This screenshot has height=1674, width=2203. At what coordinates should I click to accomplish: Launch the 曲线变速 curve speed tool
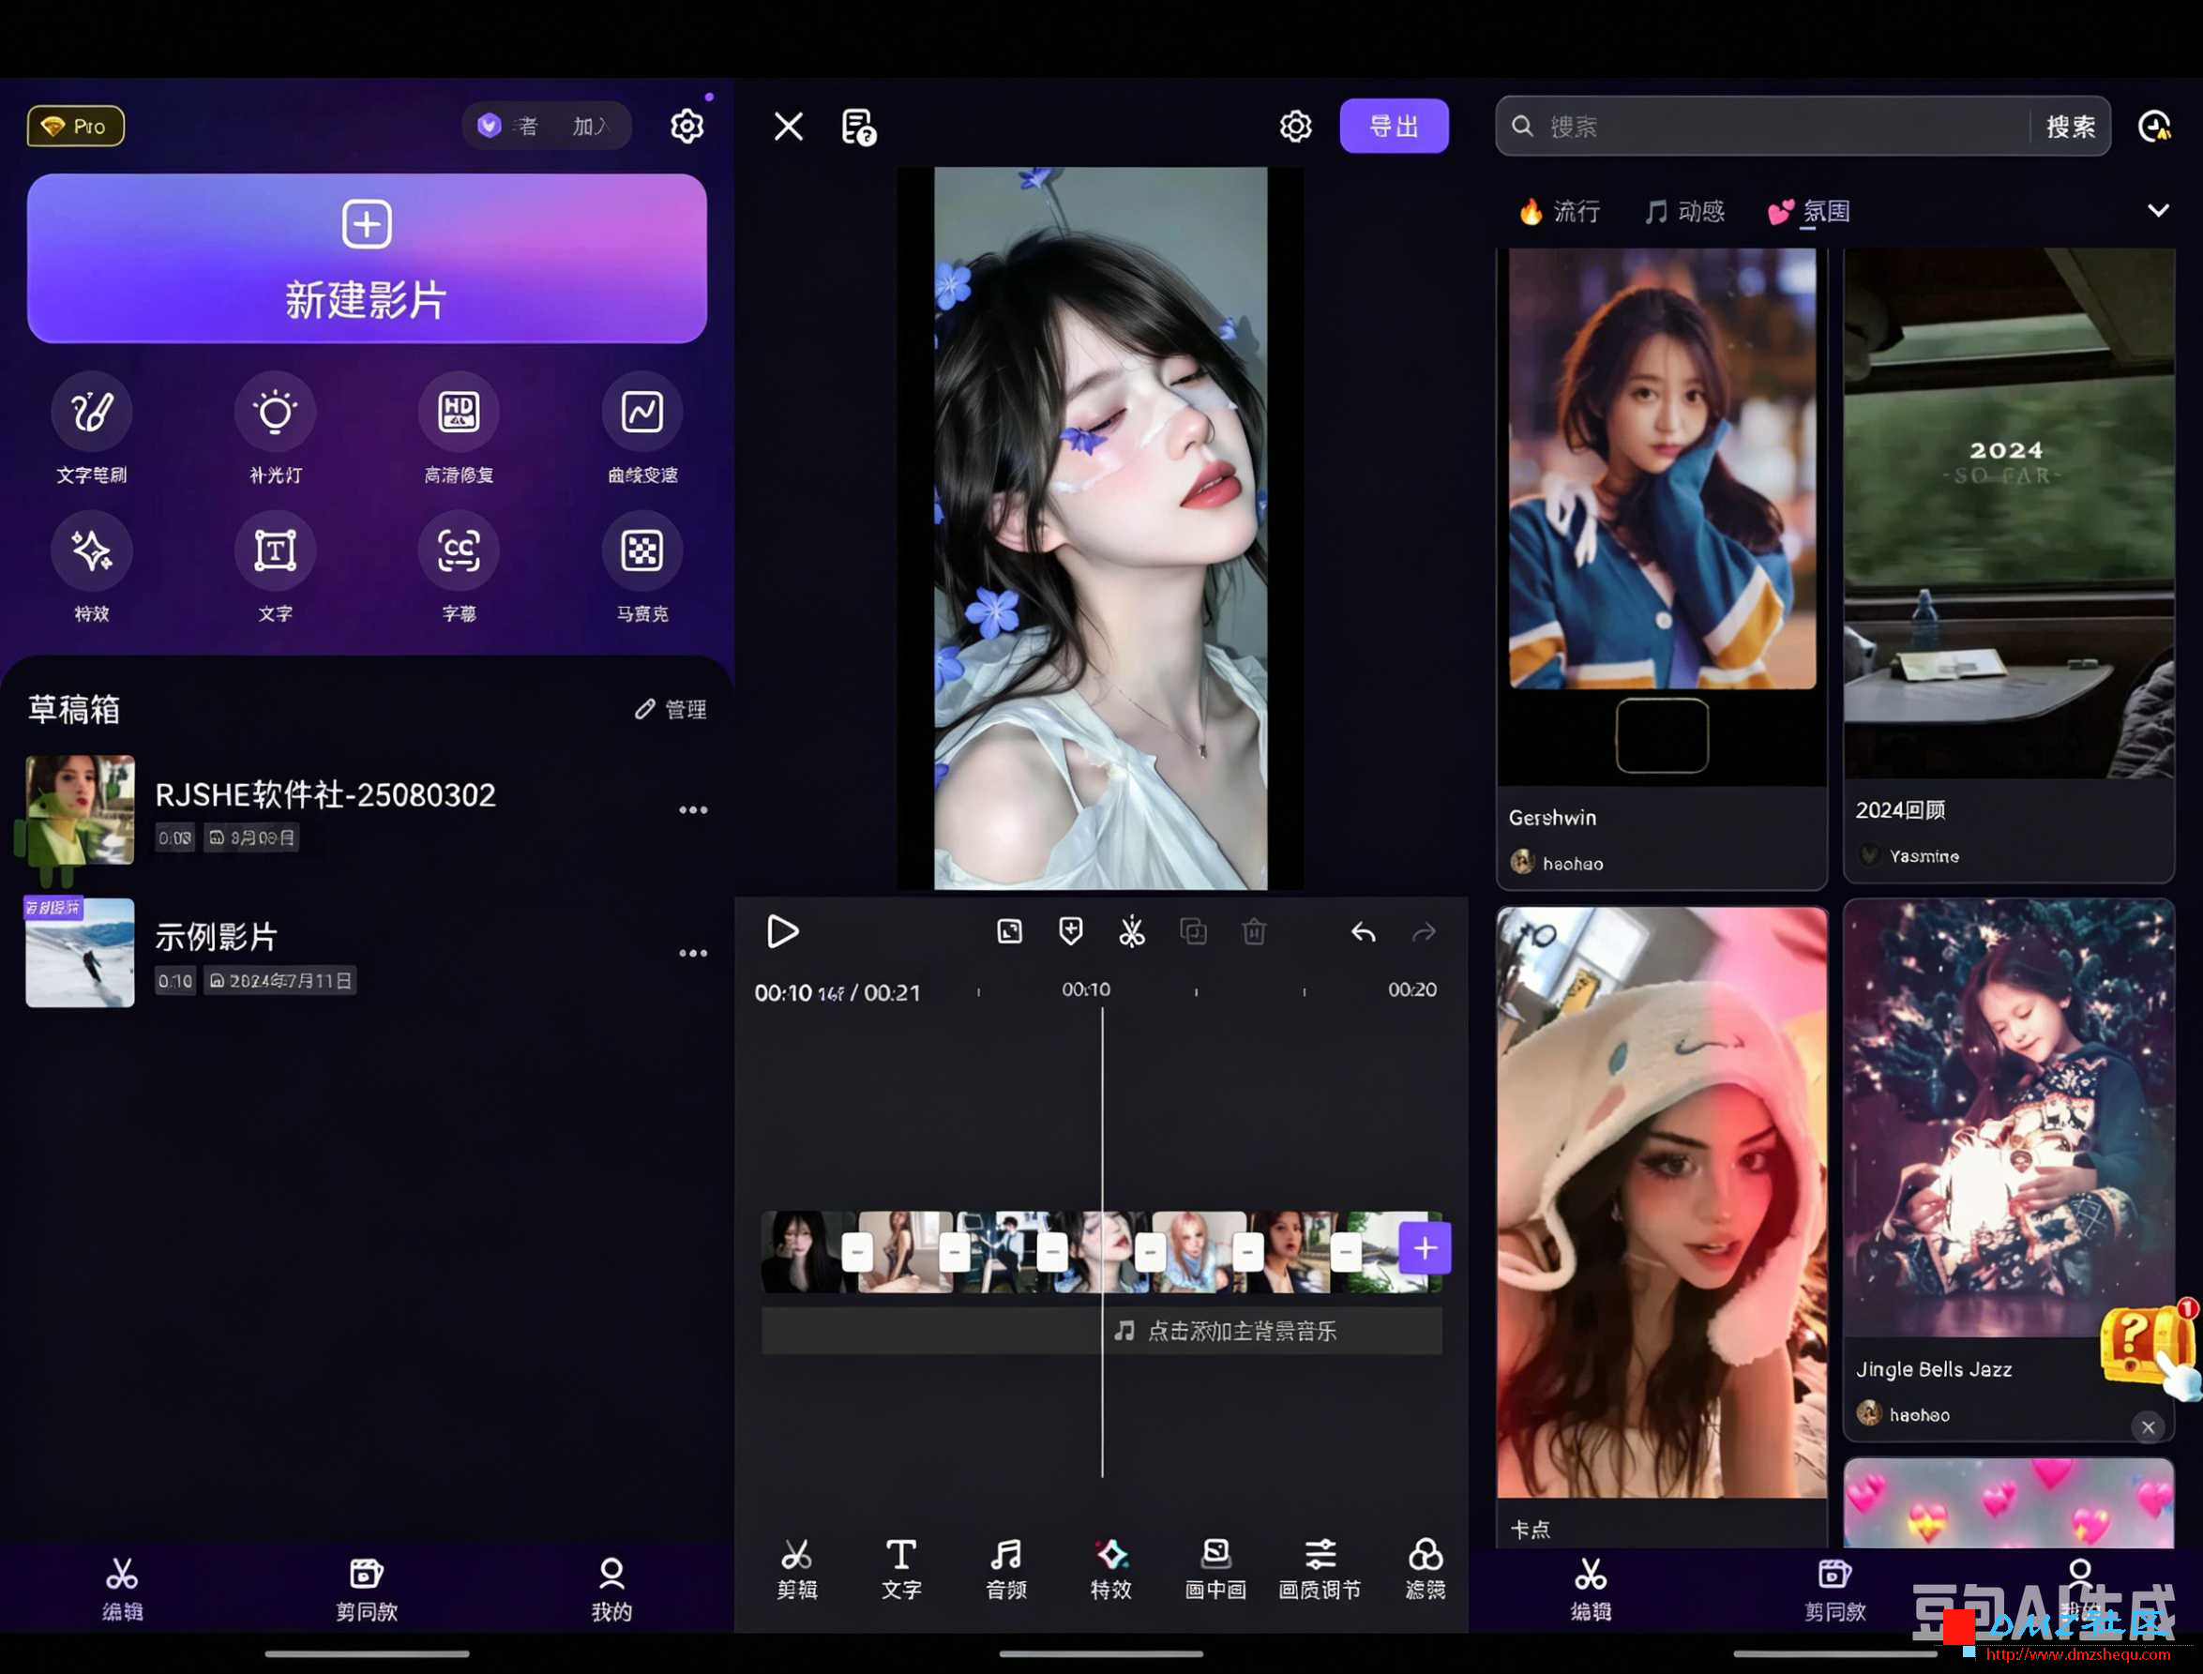[642, 430]
